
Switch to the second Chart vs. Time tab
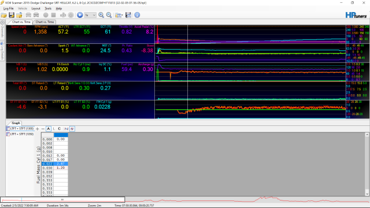[45, 22]
